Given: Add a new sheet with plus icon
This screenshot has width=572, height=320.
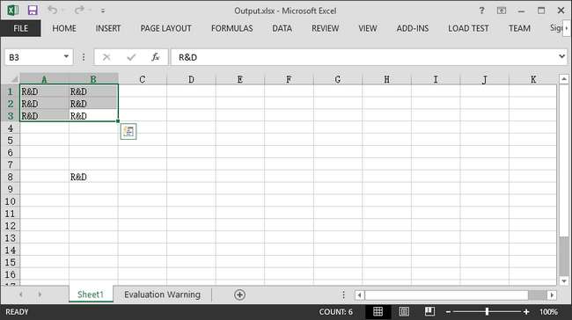Looking at the screenshot, I should [239, 295].
